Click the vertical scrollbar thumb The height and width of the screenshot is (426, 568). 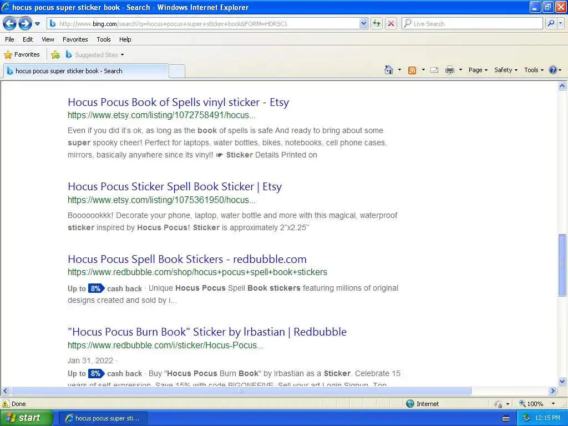pos(562,265)
